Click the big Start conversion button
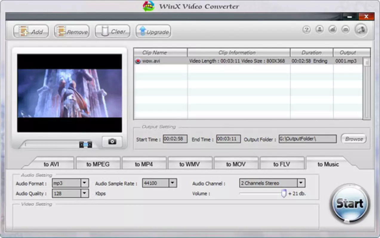The width and height of the screenshot is (380, 238). pyautogui.click(x=350, y=204)
